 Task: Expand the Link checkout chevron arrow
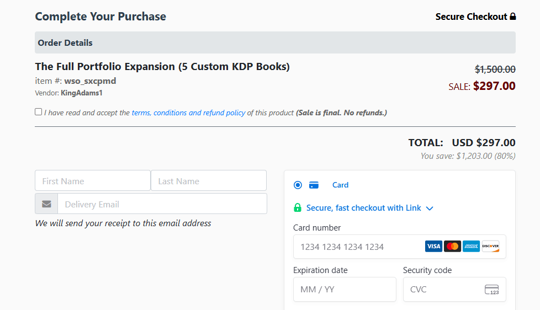tap(430, 208)
